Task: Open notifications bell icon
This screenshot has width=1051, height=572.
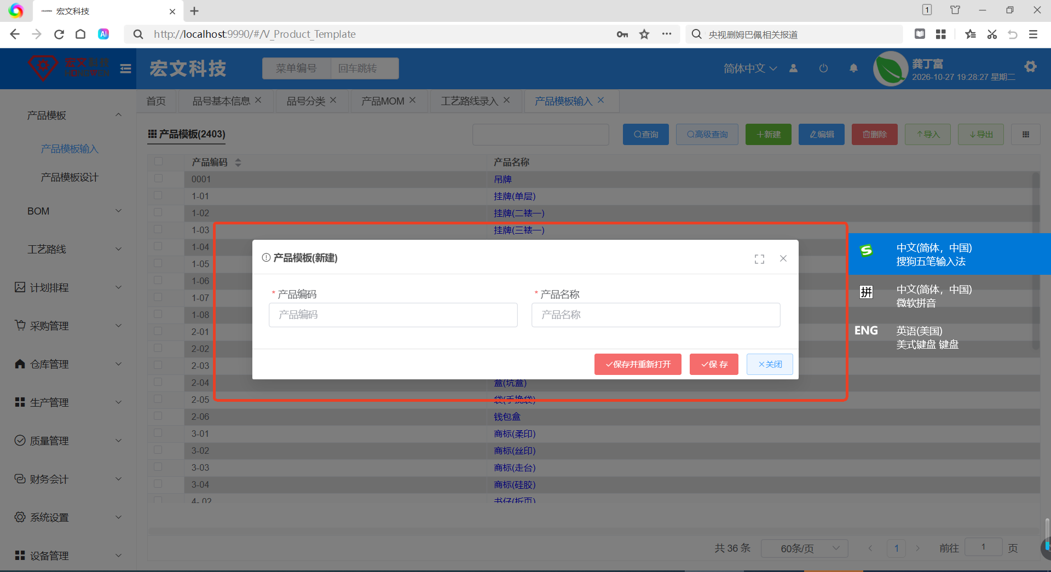Action: [x=853, y=68]
